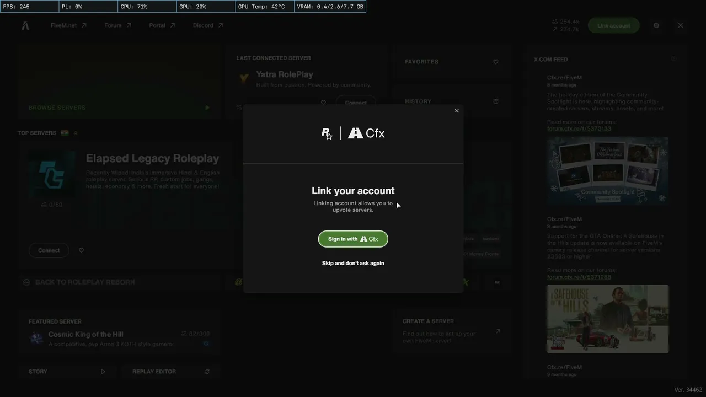The height and width of the screenshot is (397, 706).
Task: Open History section
Action: pos(452,101)
